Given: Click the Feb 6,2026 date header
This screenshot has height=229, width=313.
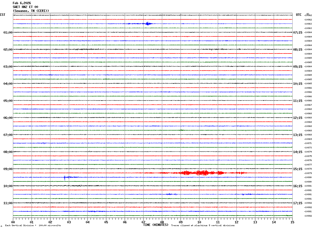Looking at the screenshot, I should (22, 3).
